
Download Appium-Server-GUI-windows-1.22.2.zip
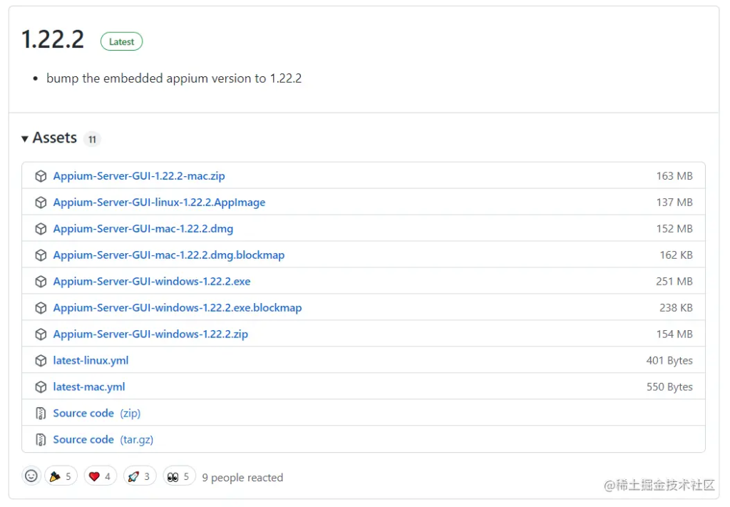coord(150,334)
